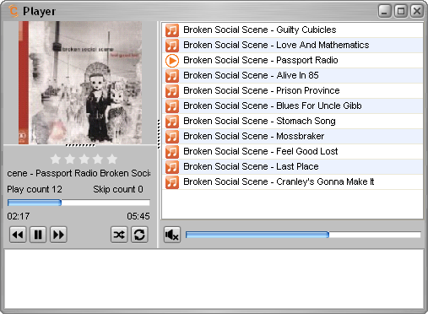Select Broken Social Scene - Passport Radio
The width and height of the screenshot is (428, 314).
[x=293, y=61]
